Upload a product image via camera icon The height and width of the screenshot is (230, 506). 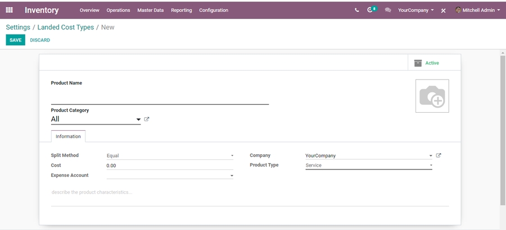[x=432, y=96]
